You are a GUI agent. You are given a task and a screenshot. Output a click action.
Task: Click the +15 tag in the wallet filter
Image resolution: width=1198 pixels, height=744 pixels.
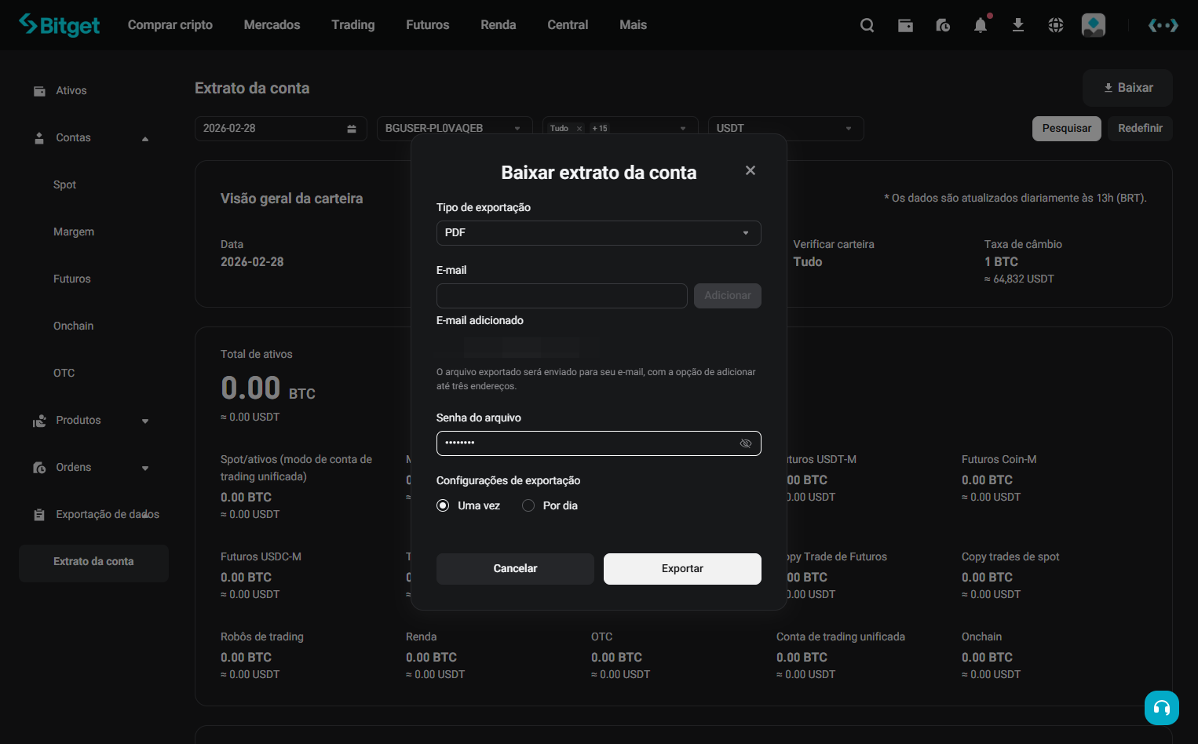[x=600, y=129]
